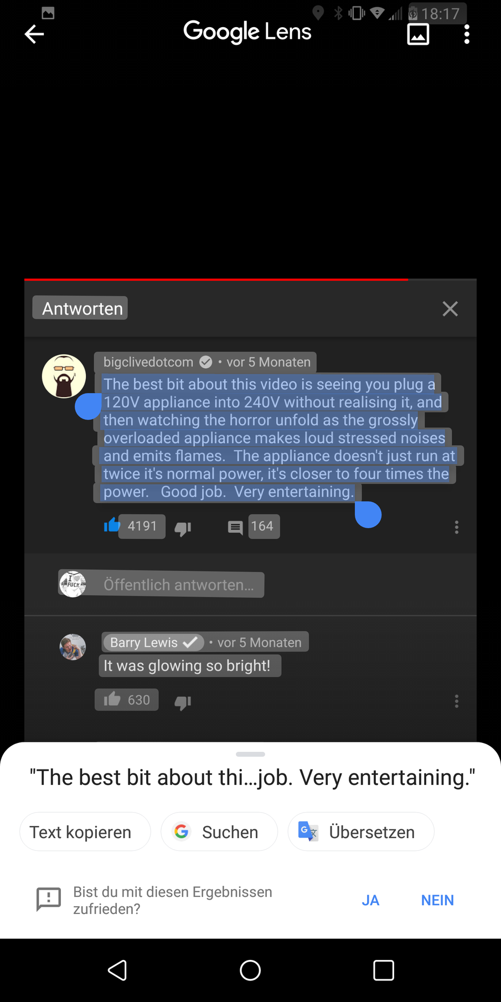Image resolution: width=501 pixels, height=1002 pixels.
Task: Close the Antworten panel with the X
Action: 450,309
